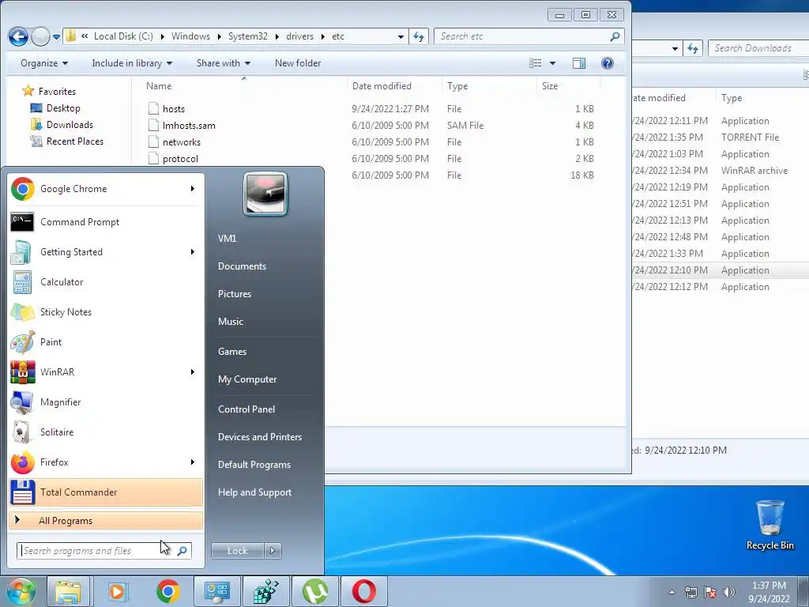Open Opera browser from the taskbar
The image size is (809, 607).
tap(363, 591)
